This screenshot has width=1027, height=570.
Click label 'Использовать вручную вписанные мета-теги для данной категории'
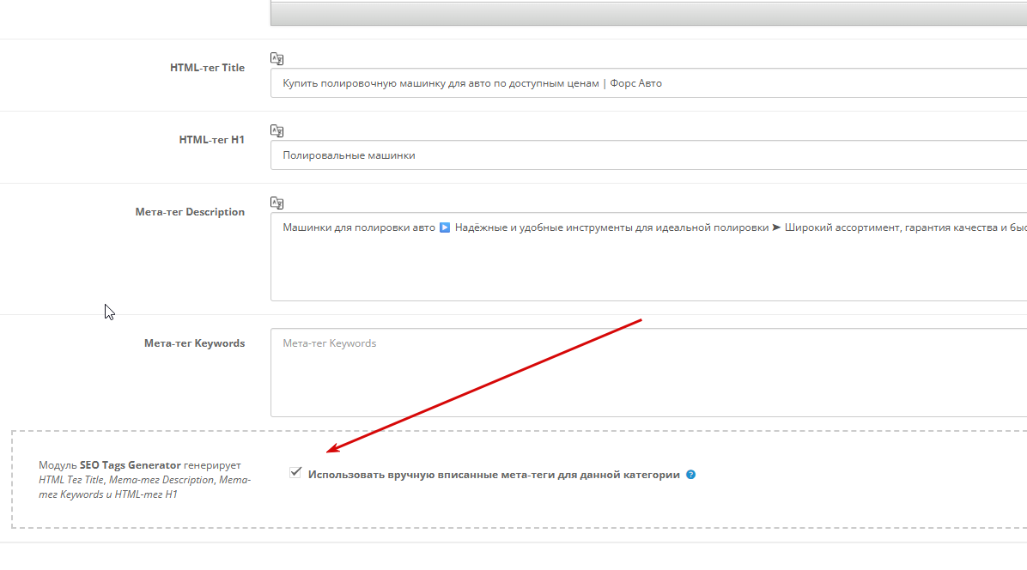tap(494, 475)
